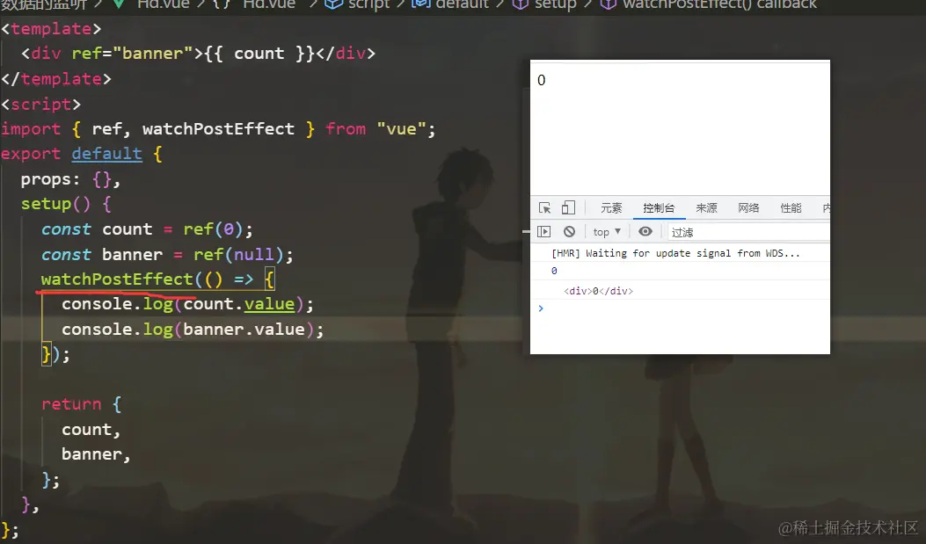Screen dimensions: 926x544
Task: Click the export keyword
Action: click(31, 154)
